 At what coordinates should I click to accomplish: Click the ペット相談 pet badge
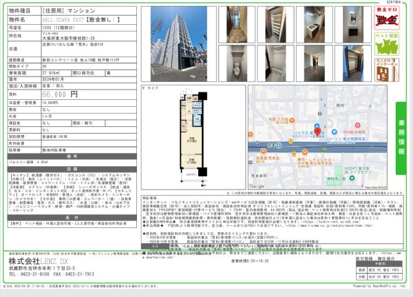pyautogui.click(x=387, y=44)
